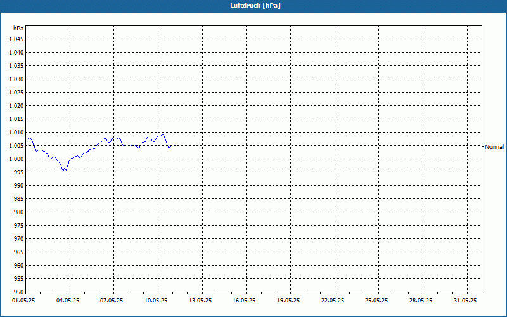
Task: Select the 1.030 y-axis label
Action: pyautogui.click(x=16, y=79)
